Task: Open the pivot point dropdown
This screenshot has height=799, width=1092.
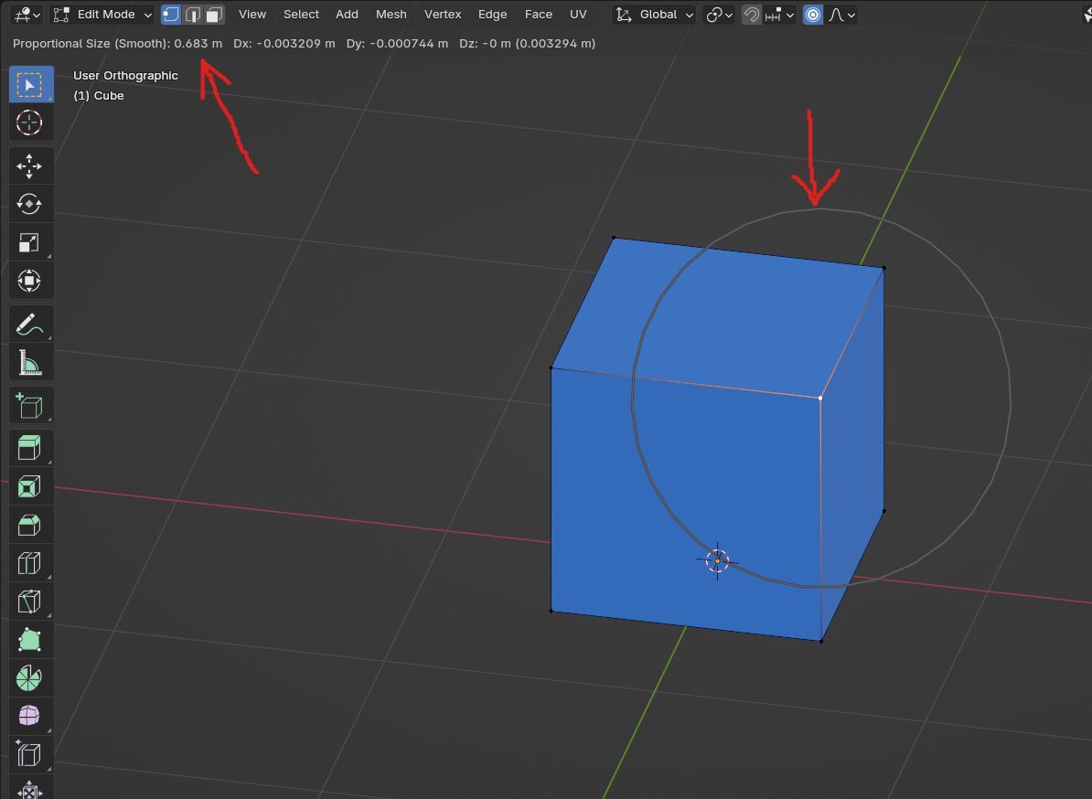Action: (719, 15)
